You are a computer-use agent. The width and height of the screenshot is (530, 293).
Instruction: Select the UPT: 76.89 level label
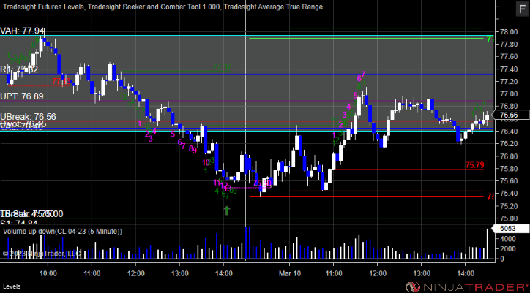click(x=22, y=96)
